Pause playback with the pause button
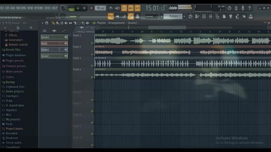This screenshot has height=152, width=271. coord(78,8)
